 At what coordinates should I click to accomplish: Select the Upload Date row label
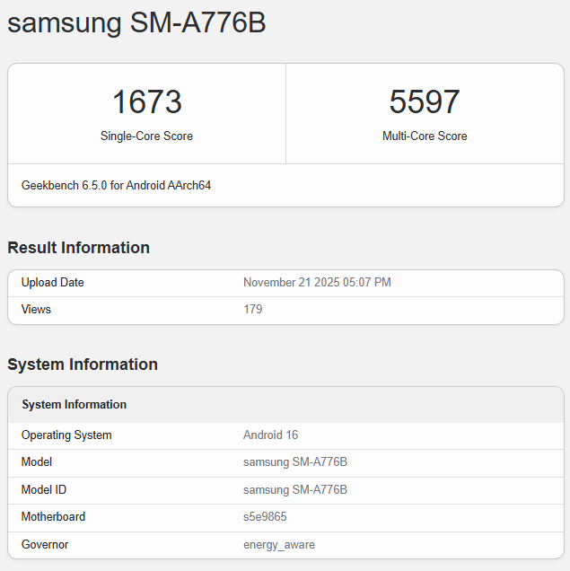pyautogui.click(x=52, y=283)
